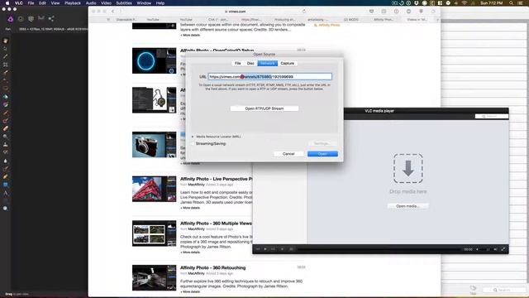
Task: Click the VLC stop button
Action: pyautogui.click(x=282, y=249)
